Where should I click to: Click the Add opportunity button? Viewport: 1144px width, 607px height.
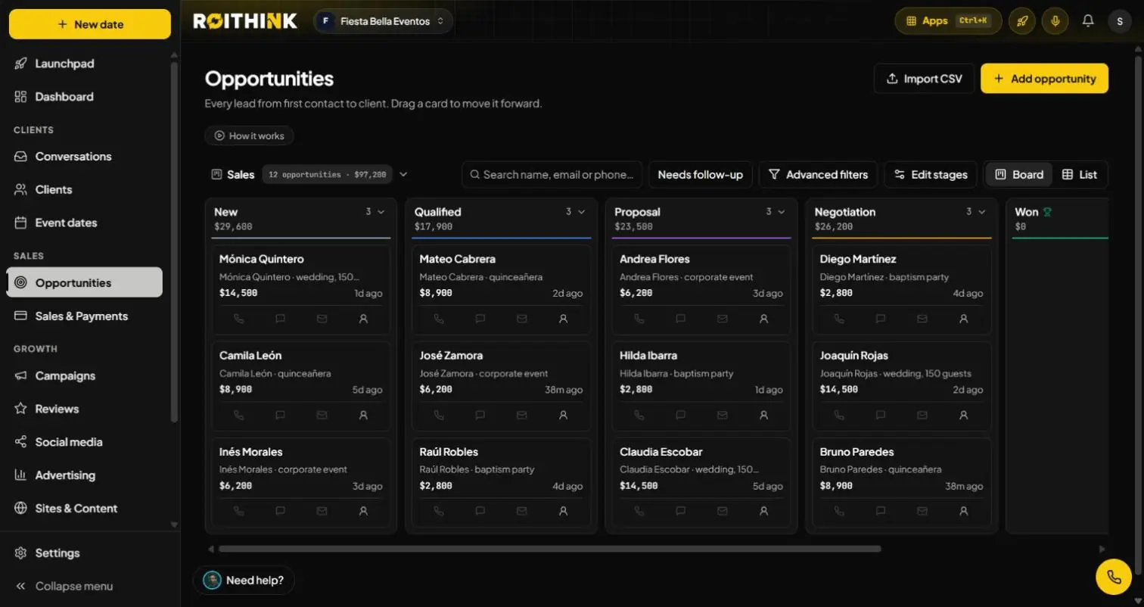[x=1044, y=79]
